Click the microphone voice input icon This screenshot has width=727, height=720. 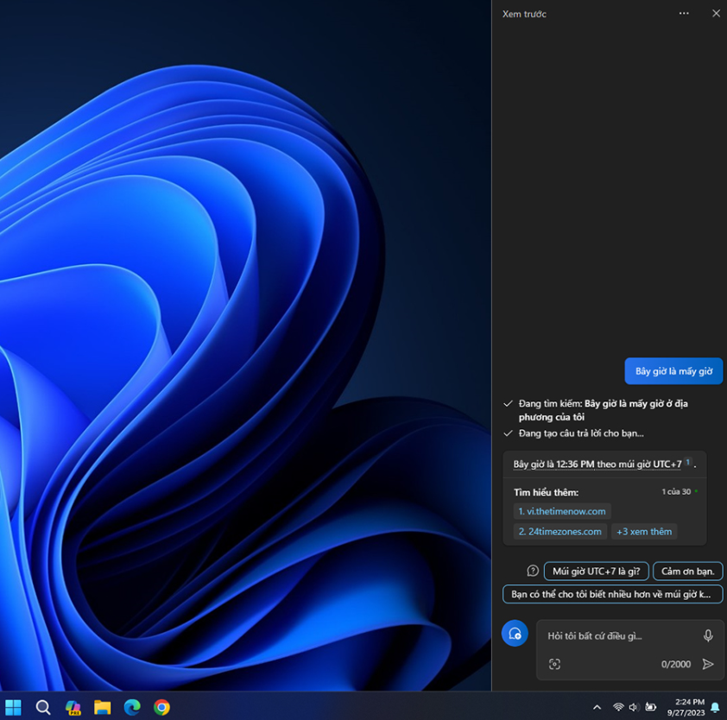click(x=708, y=636)
